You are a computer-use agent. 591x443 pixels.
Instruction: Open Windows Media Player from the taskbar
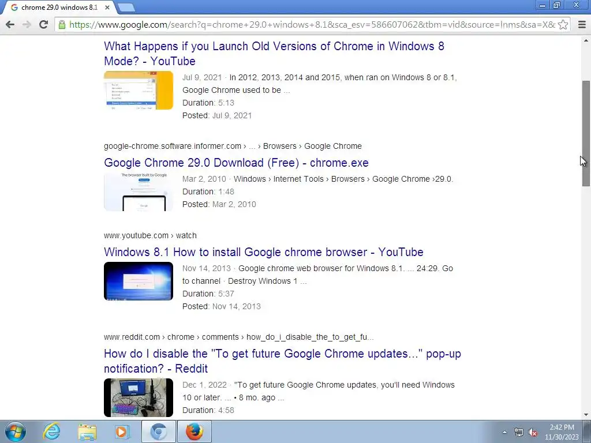point(122,431)
